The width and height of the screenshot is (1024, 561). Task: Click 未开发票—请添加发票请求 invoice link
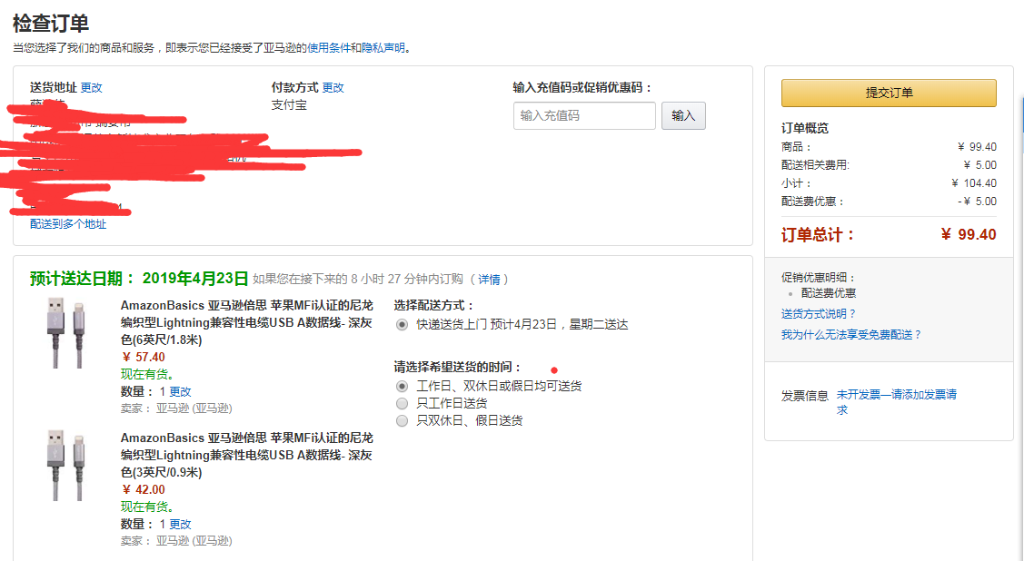(x=897, y=402)
